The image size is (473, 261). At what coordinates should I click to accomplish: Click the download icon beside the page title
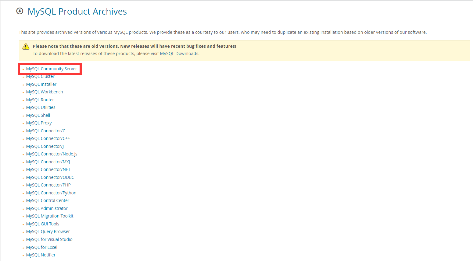[20, 11]
